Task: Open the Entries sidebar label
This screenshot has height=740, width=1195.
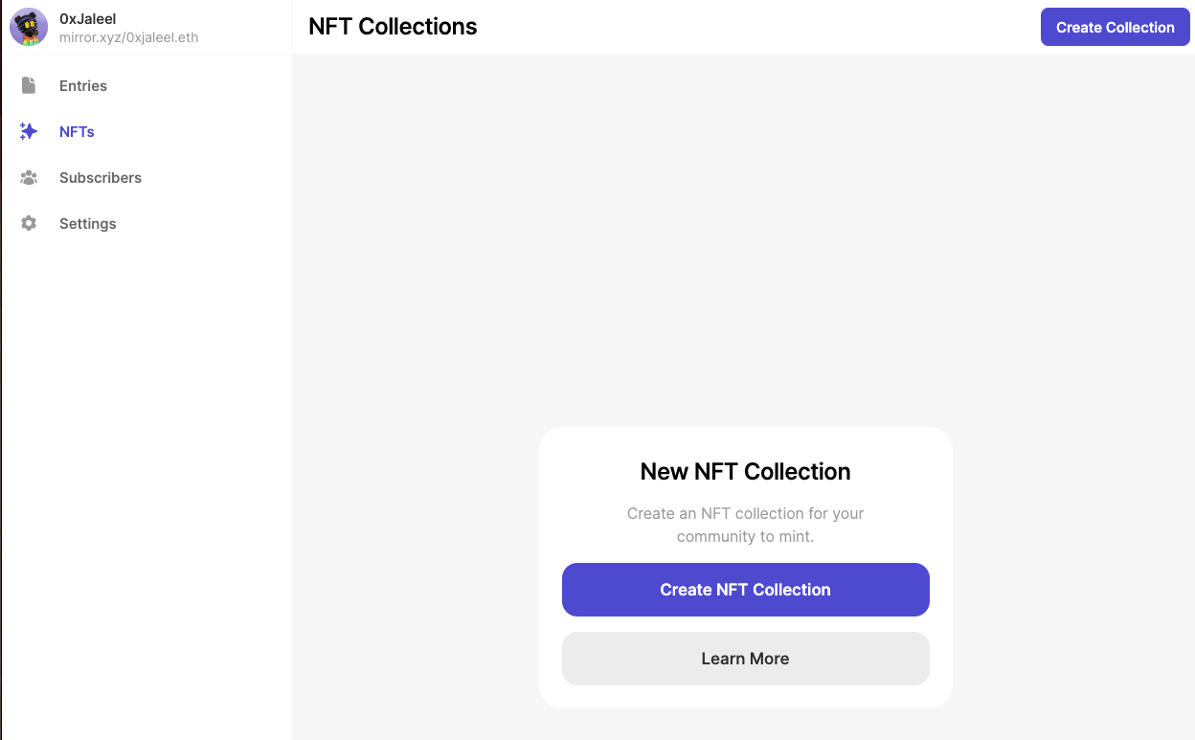Action: pos(83,85)
